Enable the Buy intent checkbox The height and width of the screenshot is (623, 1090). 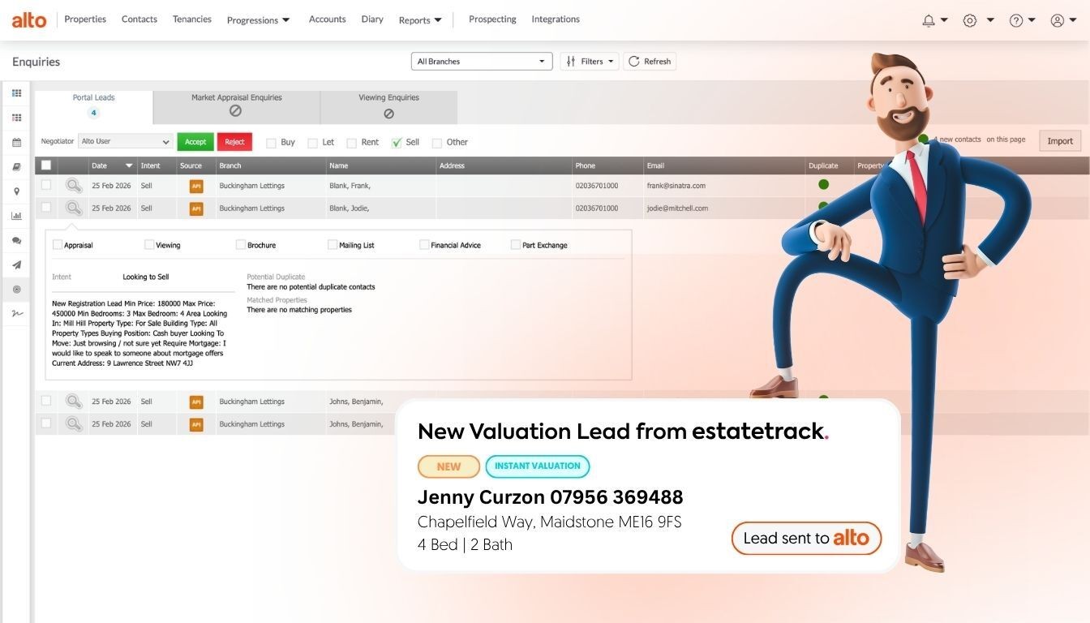pyautogui.click(x=271, y=142)
